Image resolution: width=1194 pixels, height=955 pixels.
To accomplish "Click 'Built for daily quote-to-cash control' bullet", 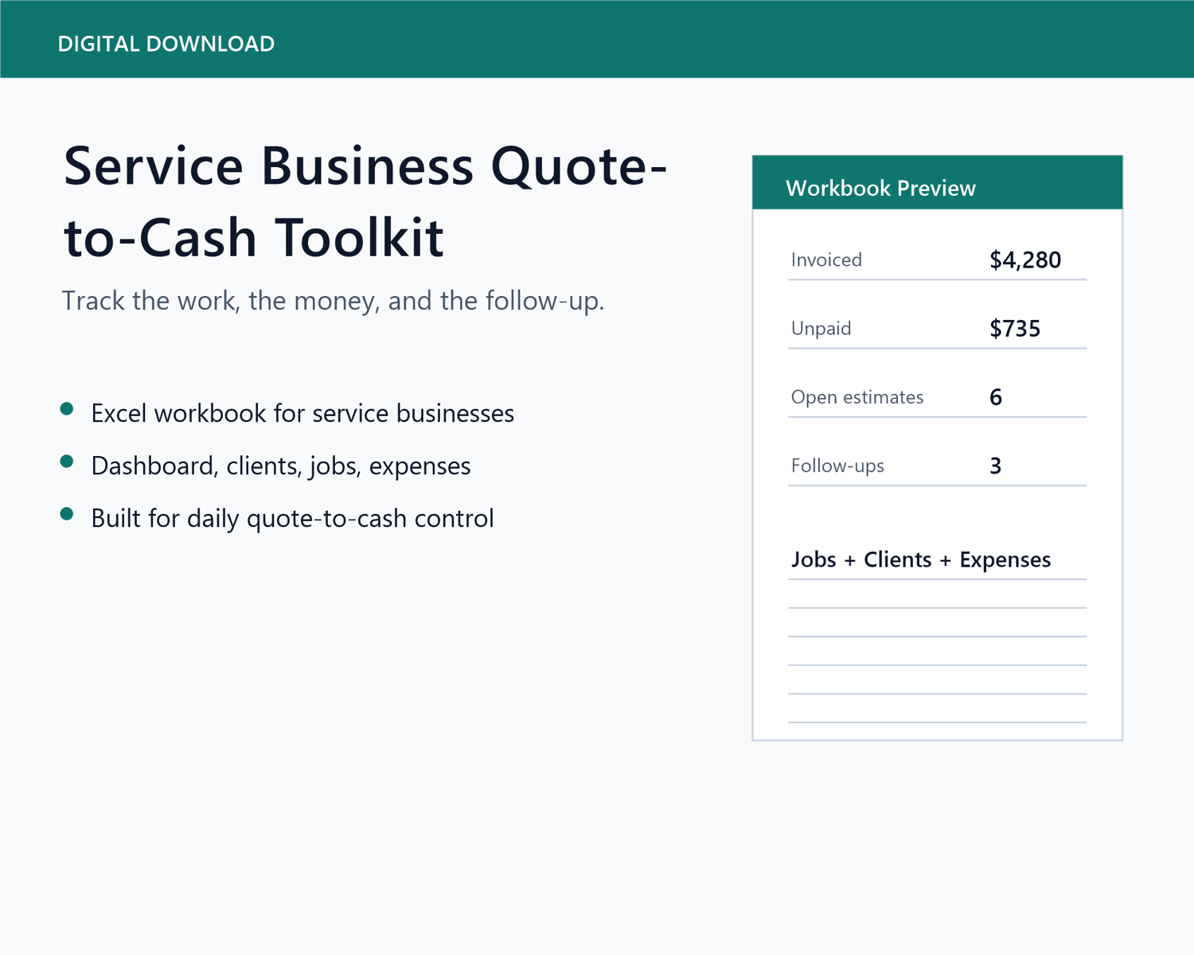I will [x=292, y=518].
